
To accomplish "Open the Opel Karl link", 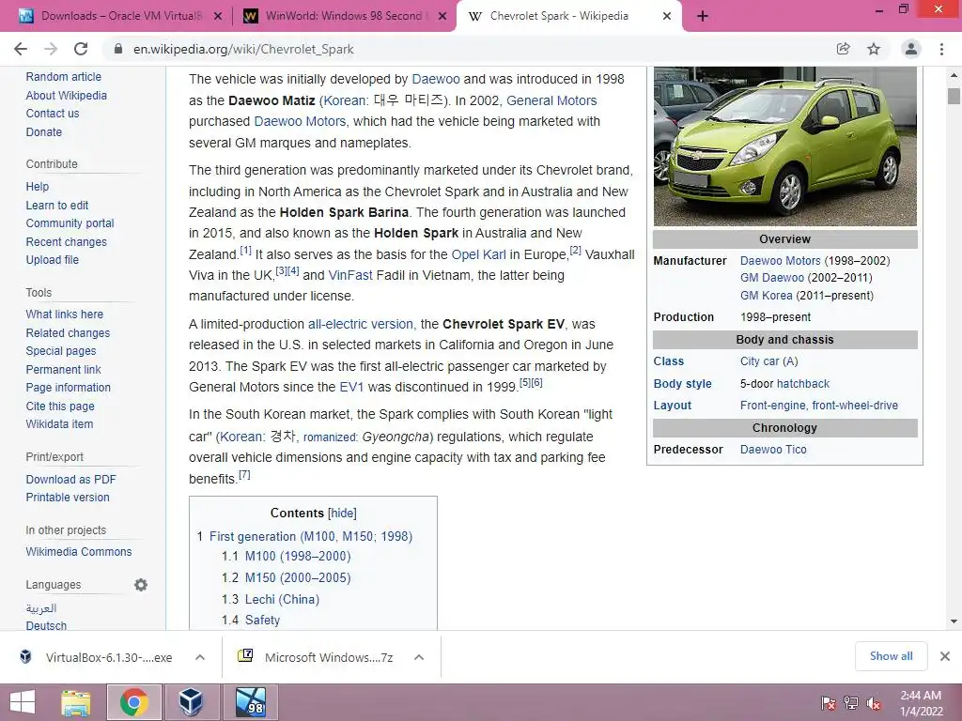I will coord(478,254).
